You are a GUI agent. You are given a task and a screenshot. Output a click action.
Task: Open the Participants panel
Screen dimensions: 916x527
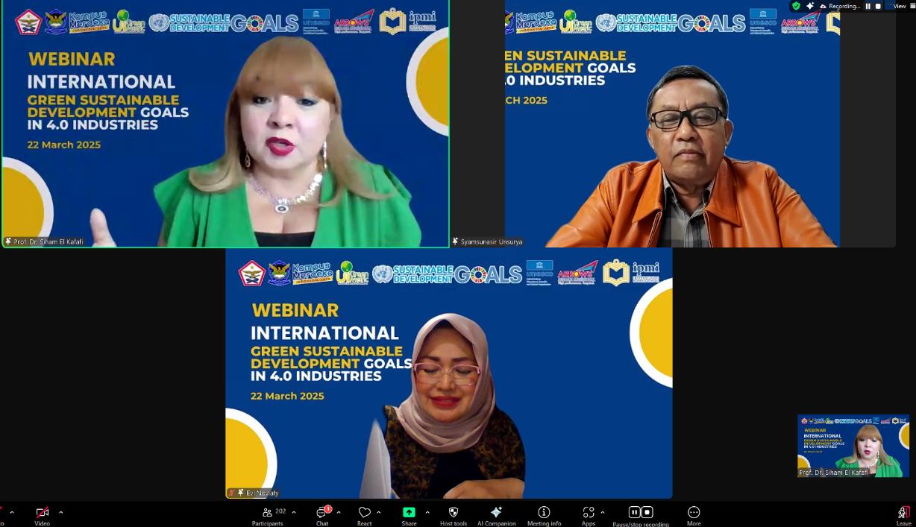click(x=267, y=515)
